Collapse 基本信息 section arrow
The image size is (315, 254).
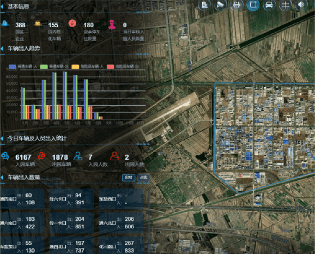pos(2,7)
